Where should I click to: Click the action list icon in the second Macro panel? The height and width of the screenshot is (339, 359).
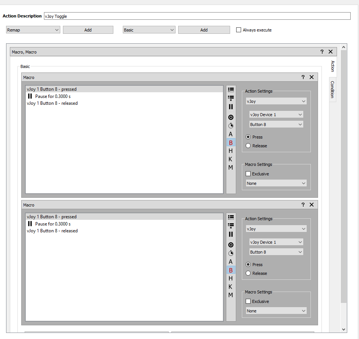[231, 217]
